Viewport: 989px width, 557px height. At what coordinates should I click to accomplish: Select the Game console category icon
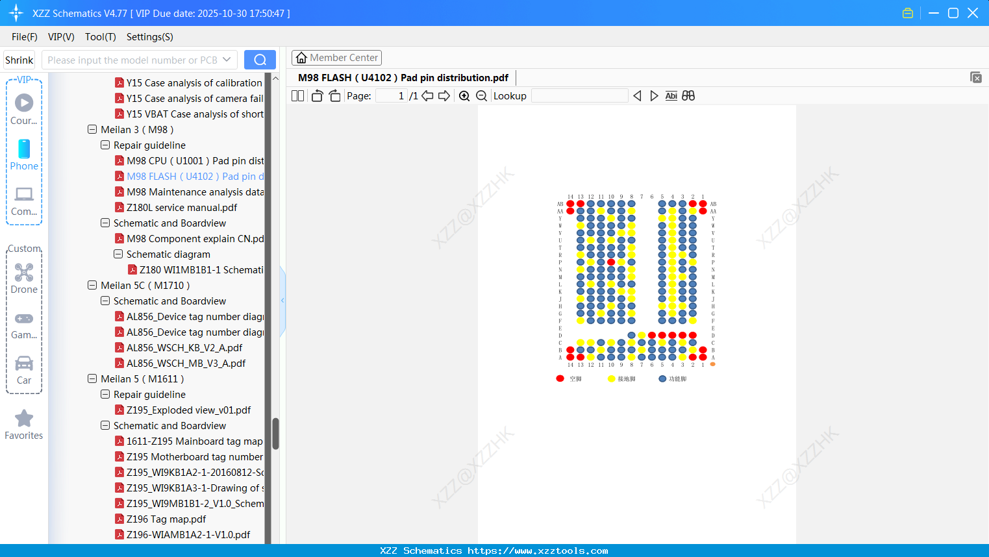pyautogui.click(x=24, y=325)
